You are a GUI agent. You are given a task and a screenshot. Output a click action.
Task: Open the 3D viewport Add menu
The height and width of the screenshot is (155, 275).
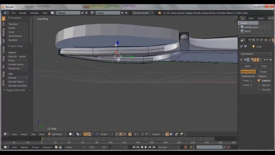point(34,134)
